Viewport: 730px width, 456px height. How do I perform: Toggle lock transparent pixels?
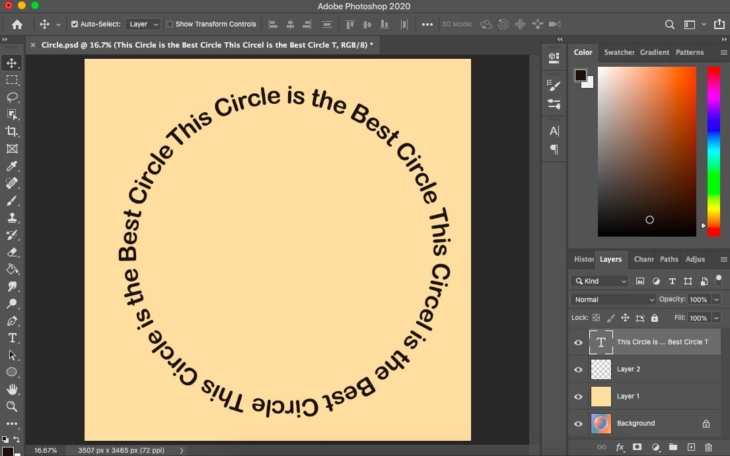pyautogui.click(x=597, y=318)
